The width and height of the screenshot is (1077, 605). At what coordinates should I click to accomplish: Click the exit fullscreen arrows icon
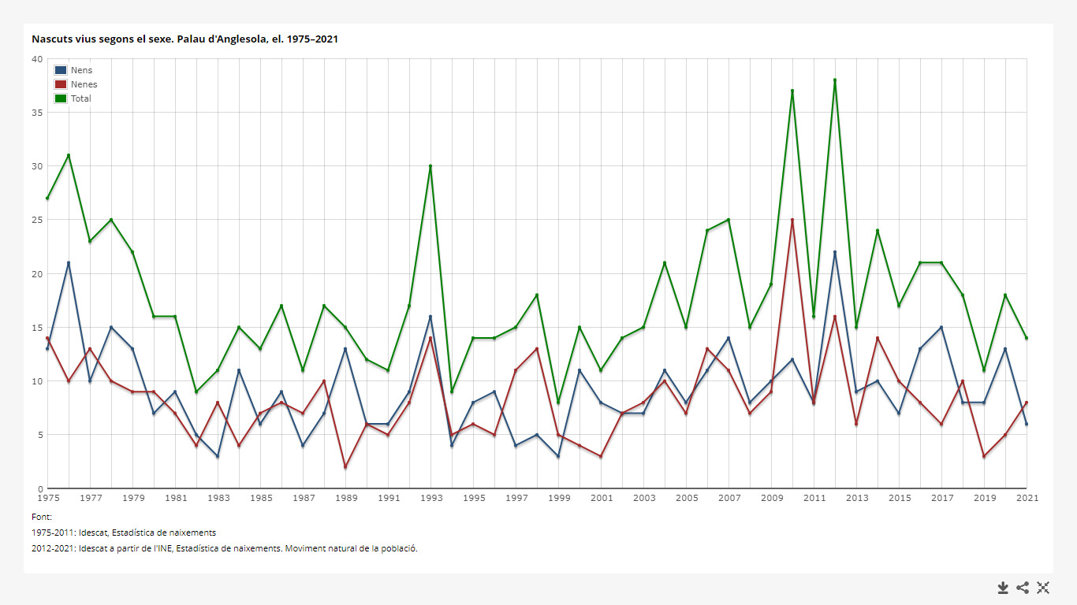click(x=1043, y=588)
